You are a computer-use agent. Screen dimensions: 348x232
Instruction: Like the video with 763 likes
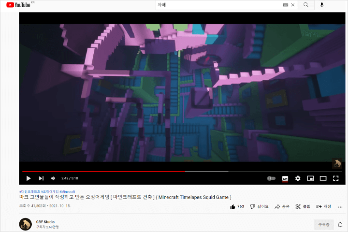pos(237,207)
